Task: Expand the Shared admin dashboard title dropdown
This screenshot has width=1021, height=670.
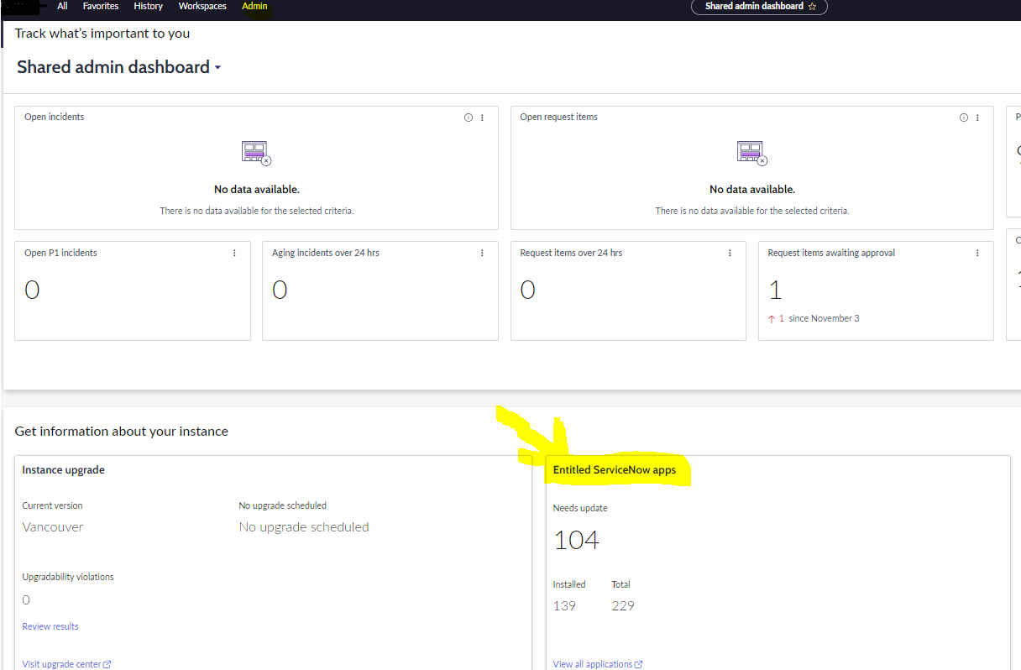Action: click(x=217, y=68)
